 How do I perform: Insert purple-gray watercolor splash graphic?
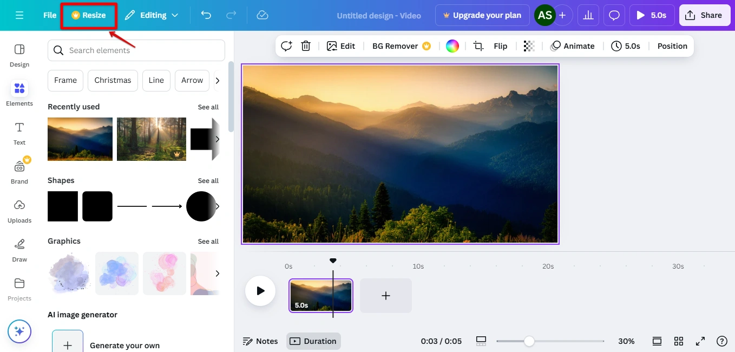click(69, 273)
